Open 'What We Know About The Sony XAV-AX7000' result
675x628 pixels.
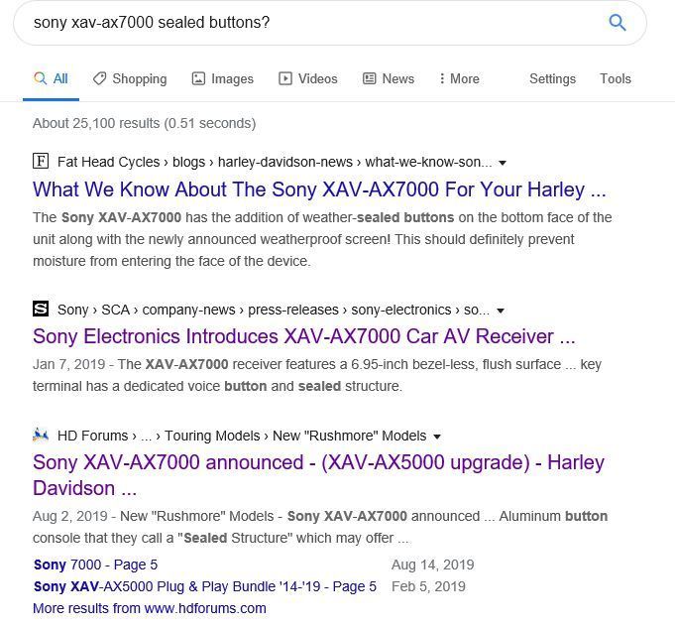[x=319, y=189]
